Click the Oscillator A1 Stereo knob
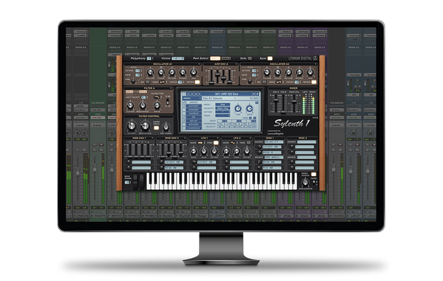The image size is (443, 281). [183, 72]
